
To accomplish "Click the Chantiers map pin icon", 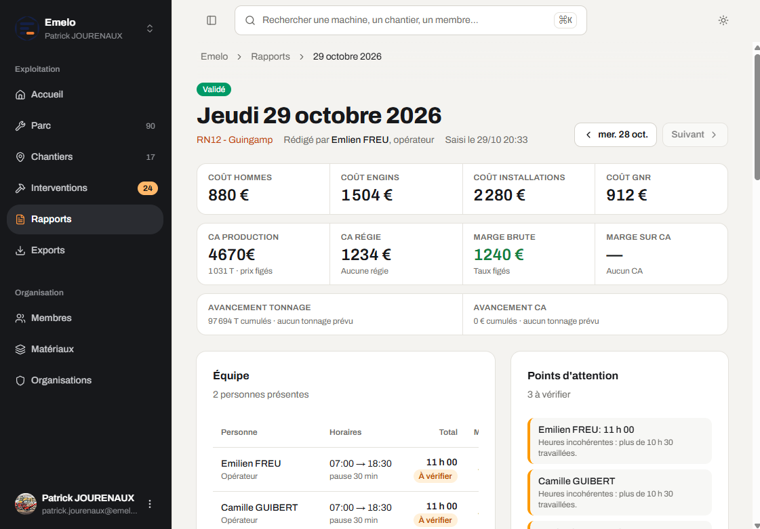I will (x=20, y=157).
